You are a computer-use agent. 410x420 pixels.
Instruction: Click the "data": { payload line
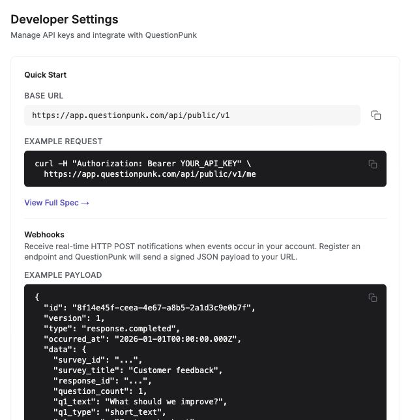coord(65,350)
